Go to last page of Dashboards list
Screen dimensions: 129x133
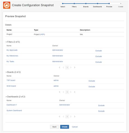(x=75, y=116)
